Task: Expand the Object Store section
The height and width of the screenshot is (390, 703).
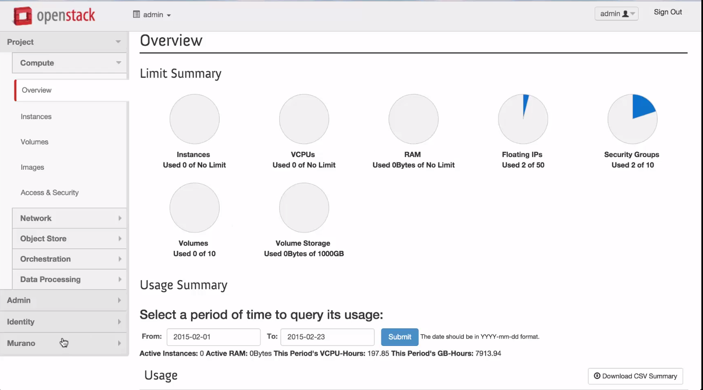Action: (69, 239)
